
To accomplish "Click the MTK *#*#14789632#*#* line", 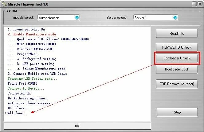I will pos(32,44).
